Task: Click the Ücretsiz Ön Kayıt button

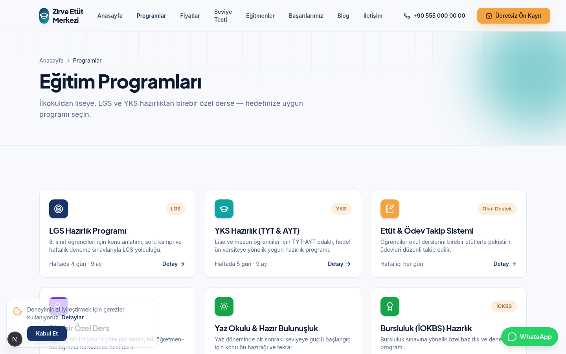Action: tap(514, 16)
